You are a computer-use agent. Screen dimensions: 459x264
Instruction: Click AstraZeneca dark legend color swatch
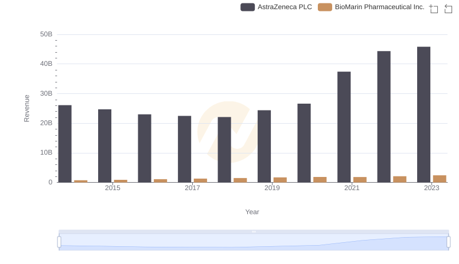click(248, 7)
